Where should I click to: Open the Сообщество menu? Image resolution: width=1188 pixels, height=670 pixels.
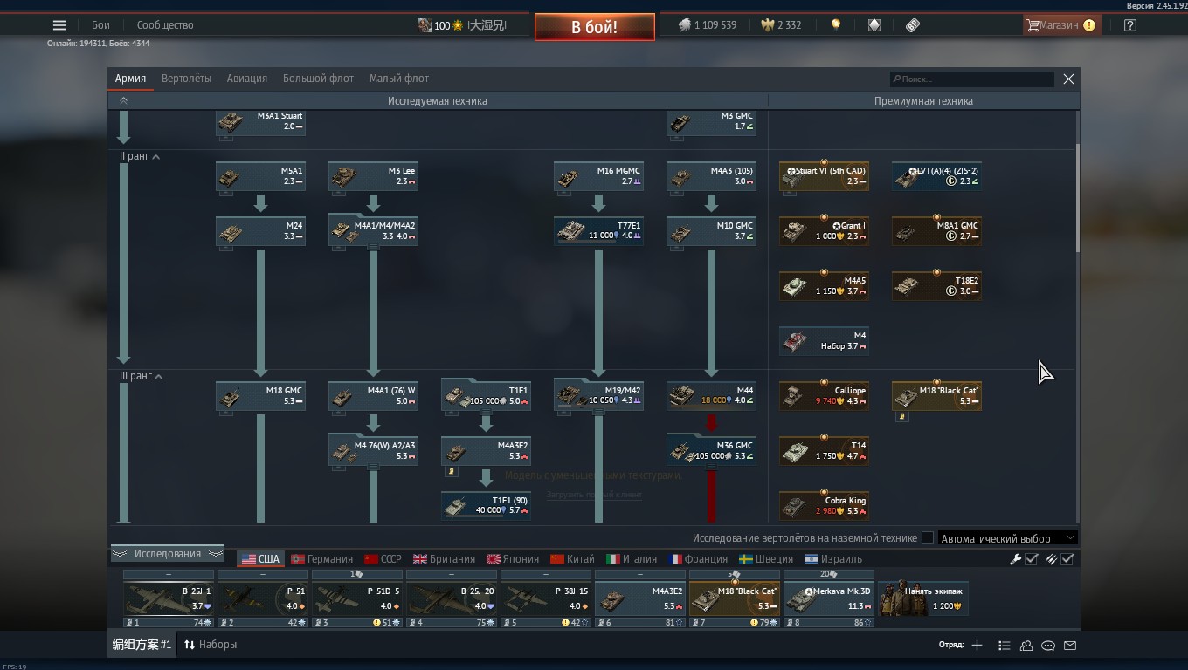point(165,25)
